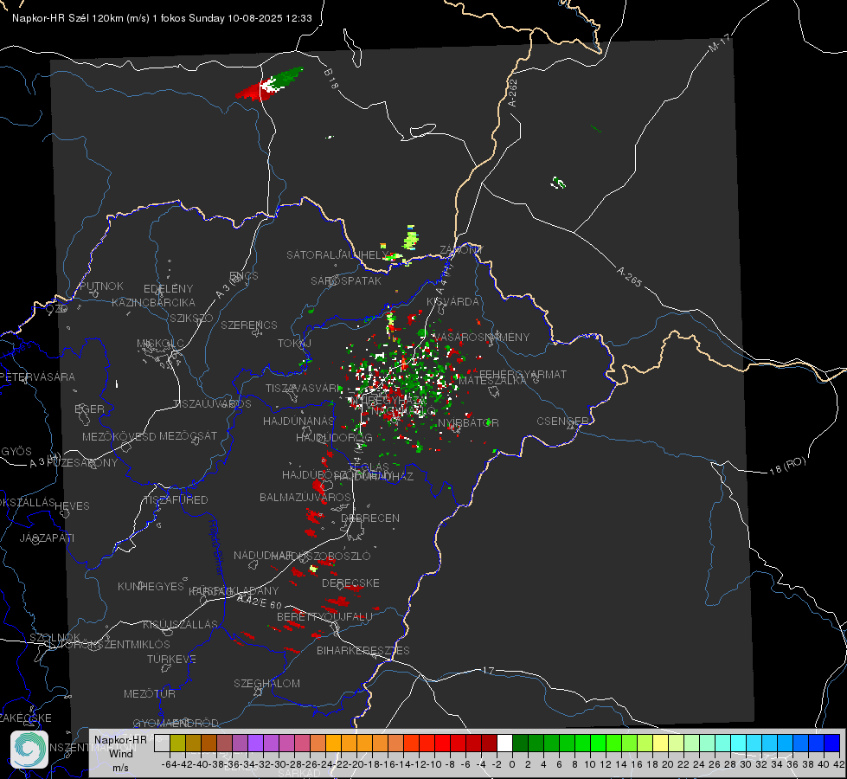847x779 pixels.
Task: Click the TOKAJ town label
Action: (x=294, y=344)
